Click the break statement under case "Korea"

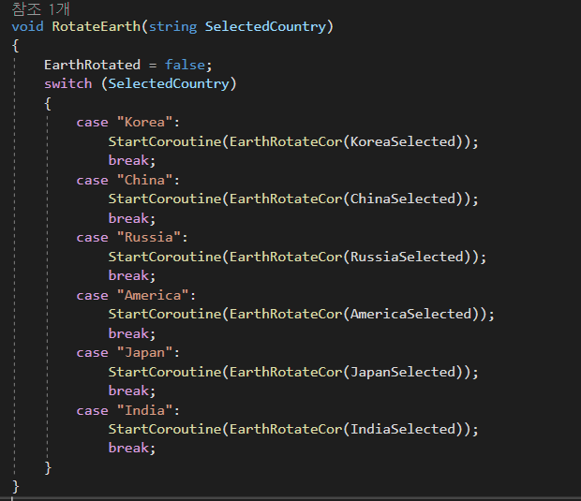pyautogui.click(x=132, y=160)
